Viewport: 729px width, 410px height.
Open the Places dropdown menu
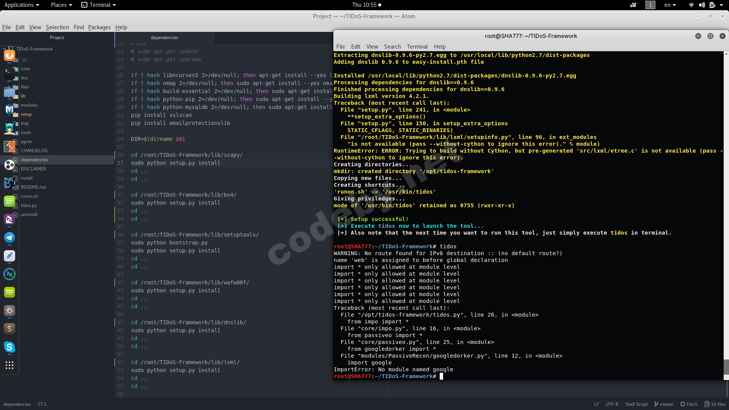pos(61,5)
